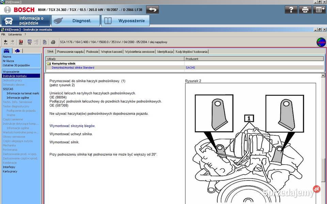Go forward with the F12 arrow icon

pyautogui.click(x=12, y=42)
